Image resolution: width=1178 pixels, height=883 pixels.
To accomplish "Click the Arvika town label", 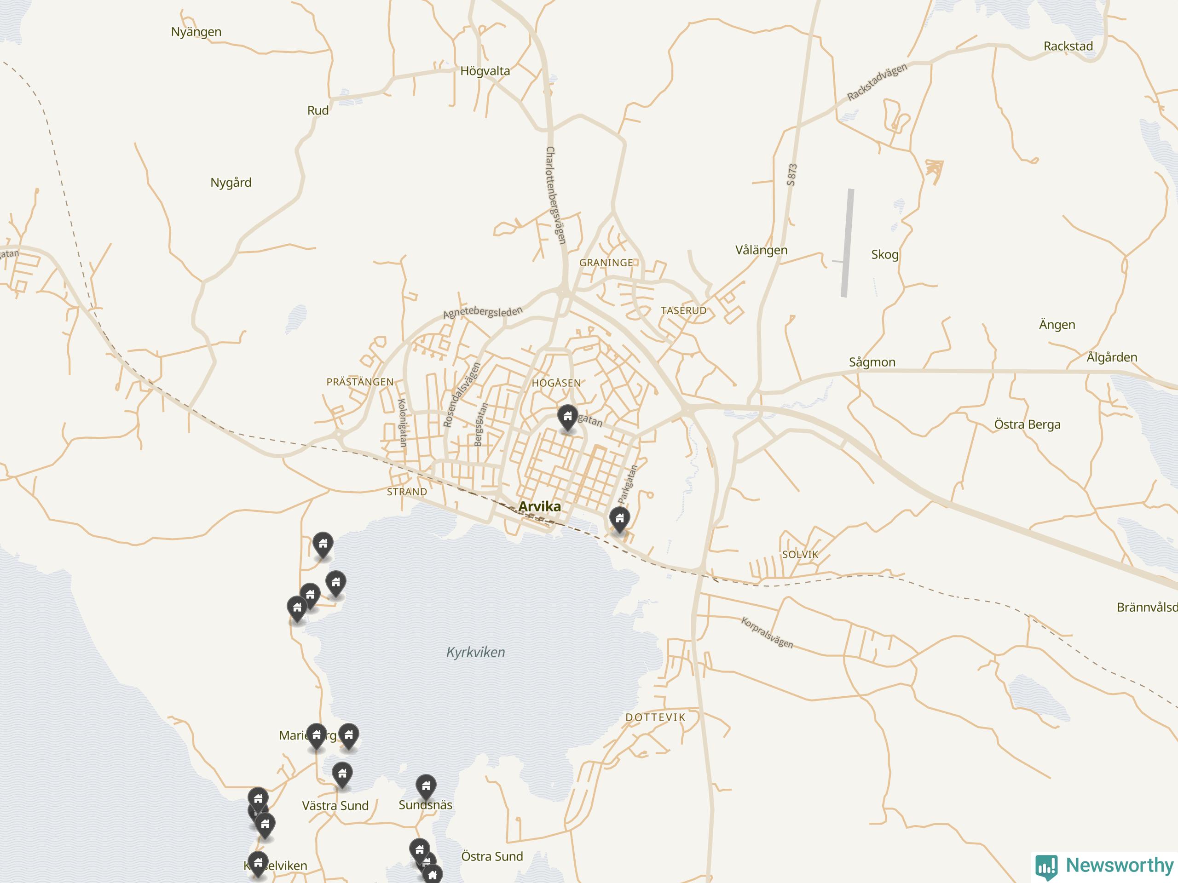I will pos(539,506).
